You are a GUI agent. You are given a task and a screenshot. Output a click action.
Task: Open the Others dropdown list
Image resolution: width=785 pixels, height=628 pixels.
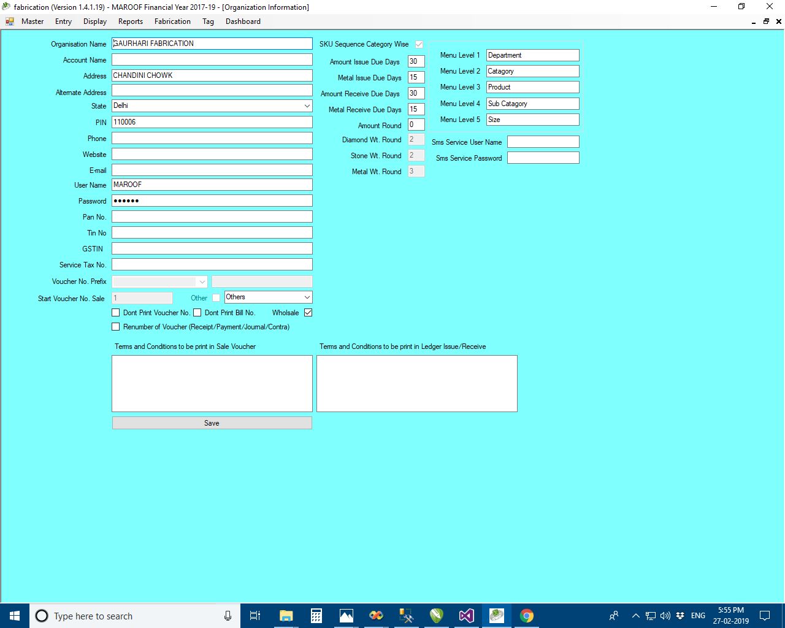click(307, 297)
